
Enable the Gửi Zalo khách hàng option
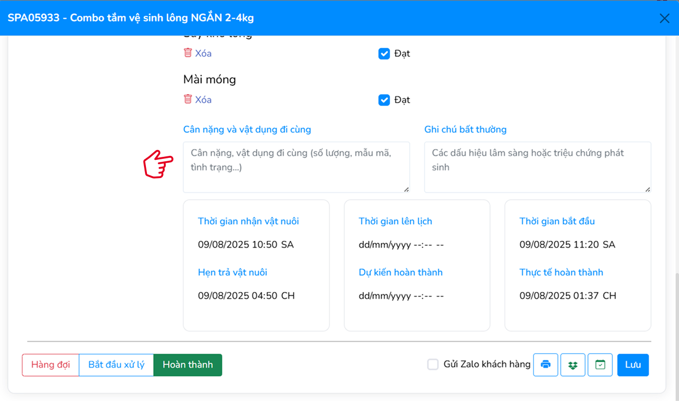tap(433, 365)
